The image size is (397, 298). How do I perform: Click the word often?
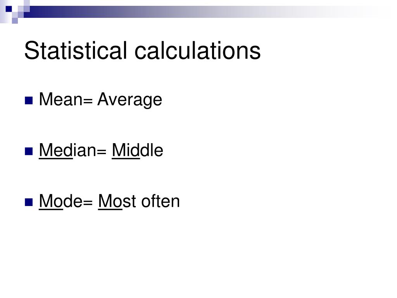pyautogui.click(x=161, y=201)
